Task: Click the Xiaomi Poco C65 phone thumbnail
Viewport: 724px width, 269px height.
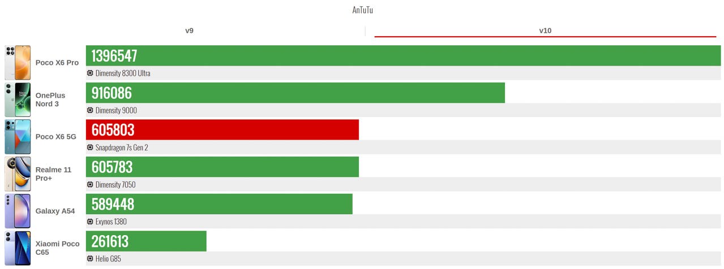Action: point(18,248)
